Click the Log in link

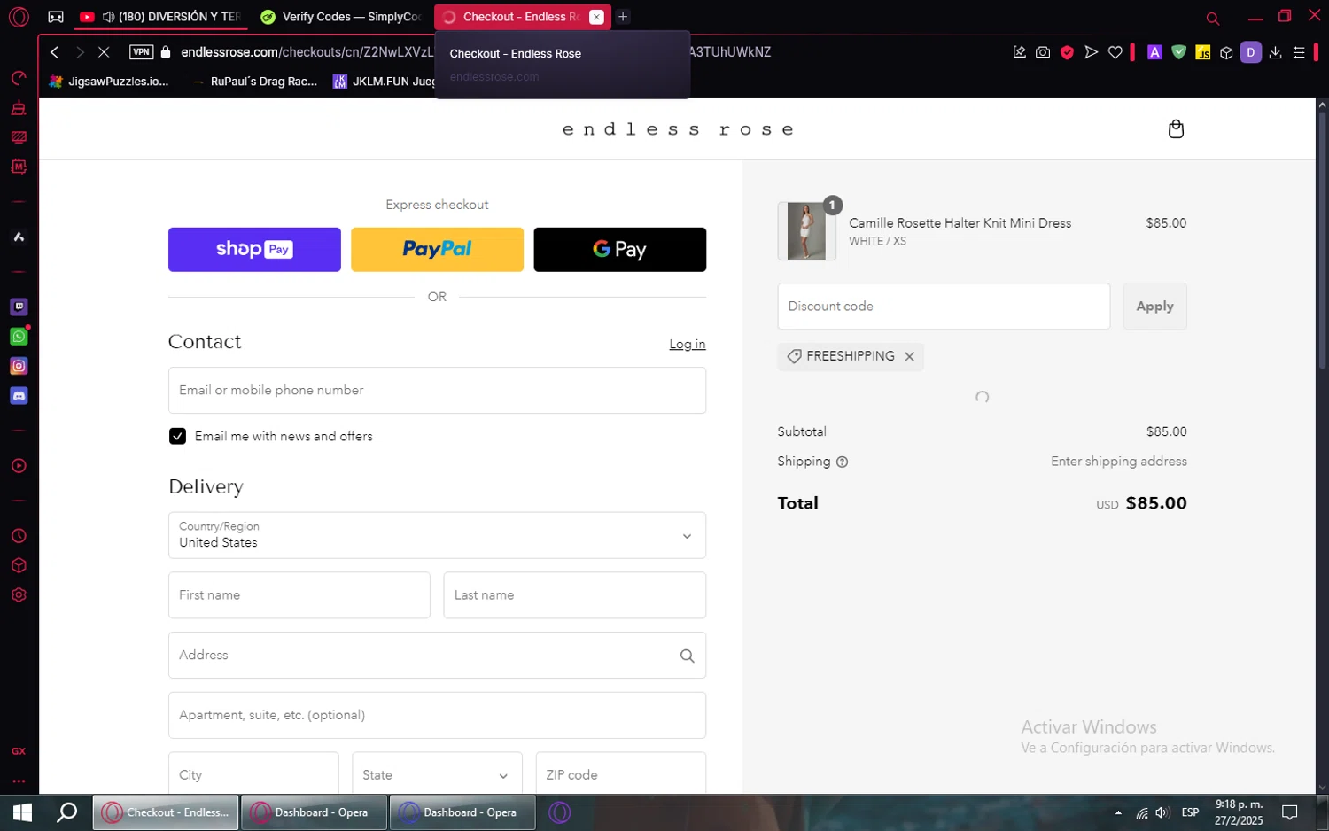coord(688,344)
